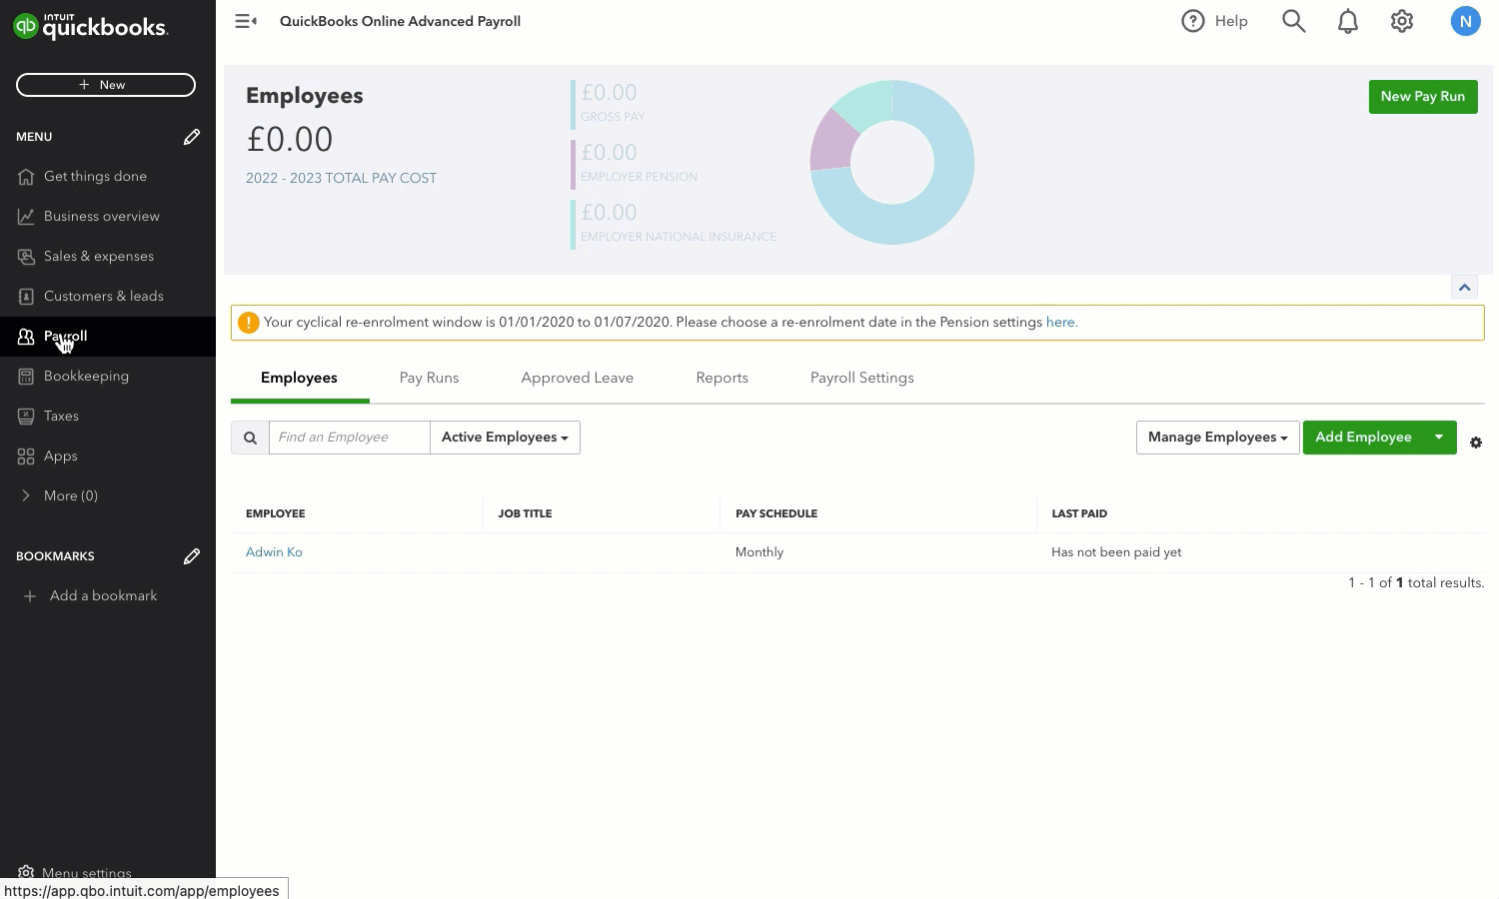The width and height of the screenshot is (1499, 899).
Task: Click the Sales & expenses icon
Action: (x=26, y=257)
